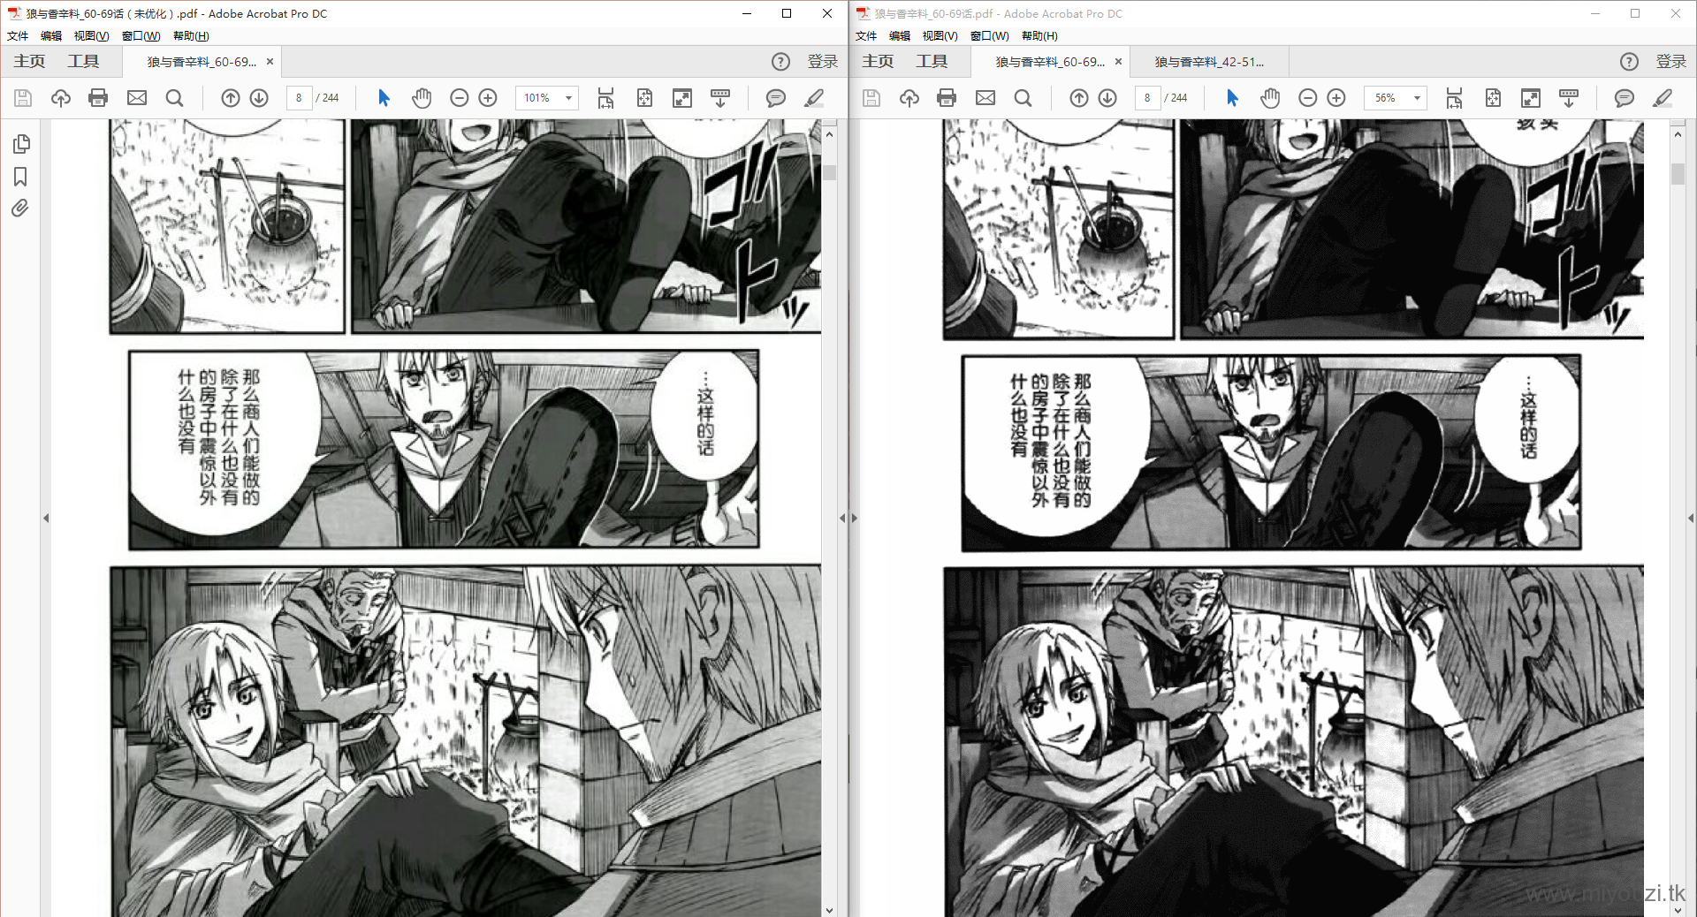
Task: Click the email envelope icon in right window
Action: pyautogui.click(x=985, y=98)
